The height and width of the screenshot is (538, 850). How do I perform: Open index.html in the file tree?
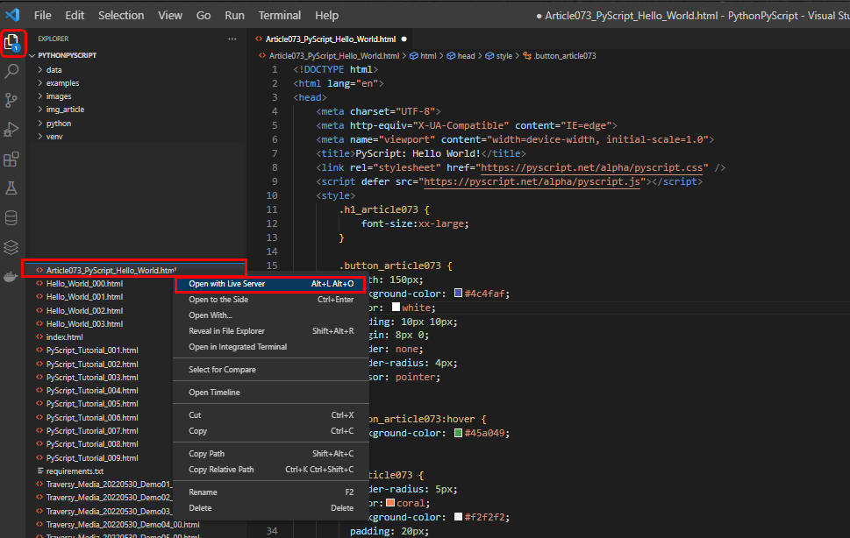65,336
